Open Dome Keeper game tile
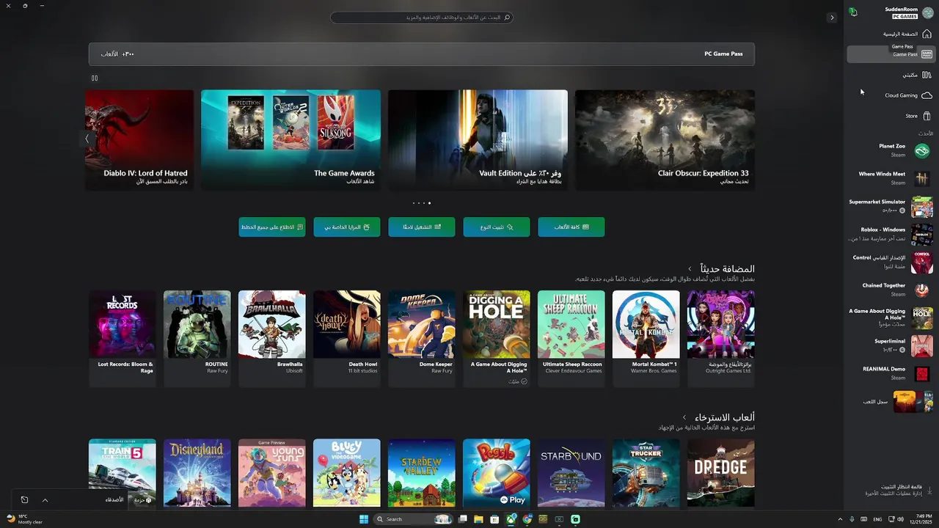 pyautogui.click(x=422, y=338)
